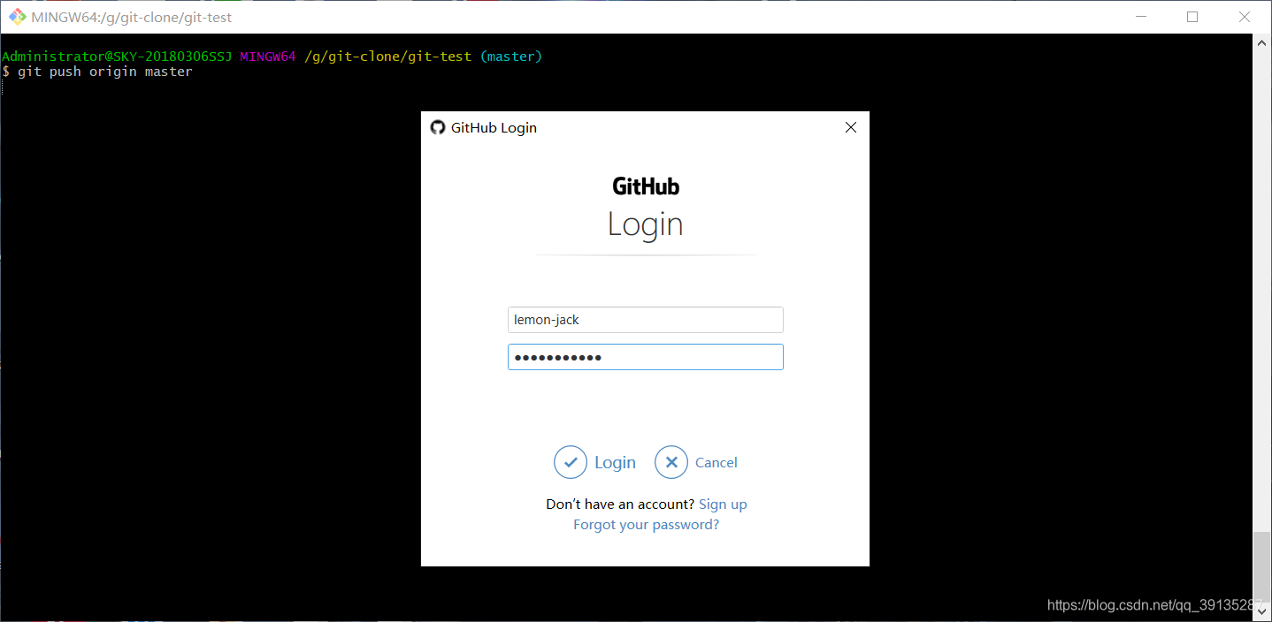Open the Forgot your password link
This screenshot has width=1272, height=622.
click(646, 524)
